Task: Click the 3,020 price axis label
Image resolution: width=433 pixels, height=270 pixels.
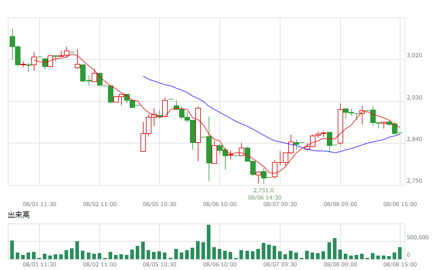Action: pos(414,55)
